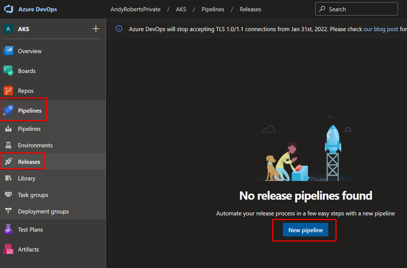This screenshot has height=268, width=407.
Task: Open the Library page
Action: click(27, 178)
